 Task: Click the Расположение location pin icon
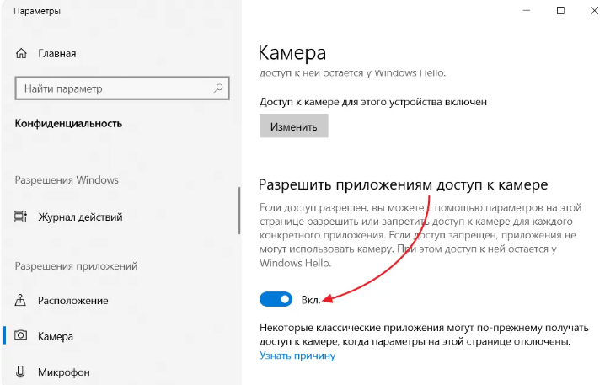(22, 301)
